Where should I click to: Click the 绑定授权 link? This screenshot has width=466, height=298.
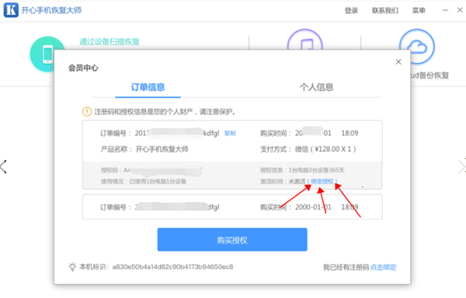pos(322,181)
